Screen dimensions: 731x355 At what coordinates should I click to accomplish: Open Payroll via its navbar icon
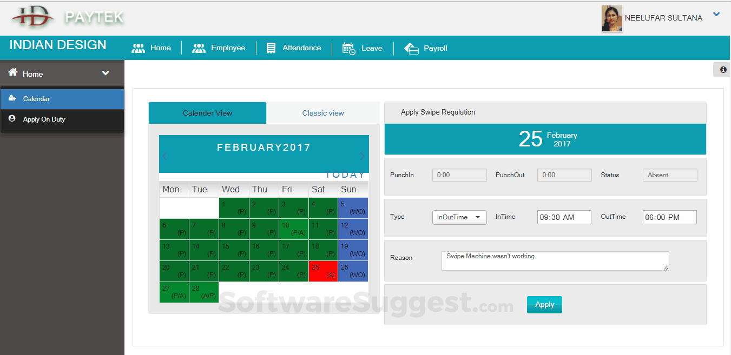(412, 48)
